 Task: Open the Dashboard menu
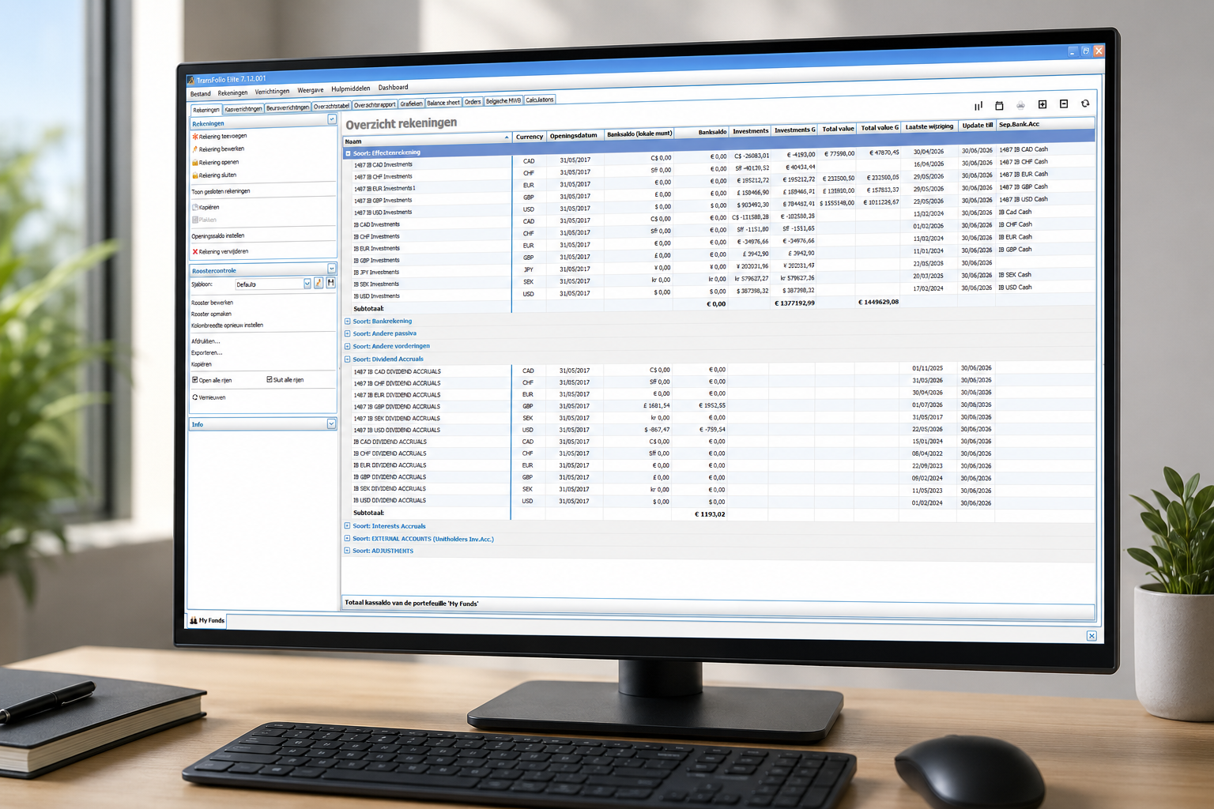[x=393, y=88]
